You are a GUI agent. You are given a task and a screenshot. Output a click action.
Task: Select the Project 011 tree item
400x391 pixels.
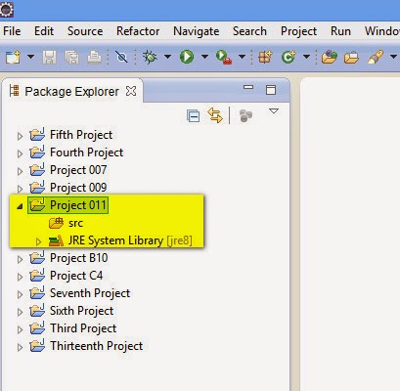(67, 205)
